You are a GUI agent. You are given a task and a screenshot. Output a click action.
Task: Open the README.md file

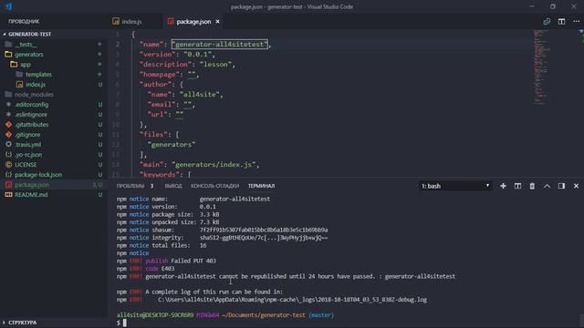[x=54, y=194]
